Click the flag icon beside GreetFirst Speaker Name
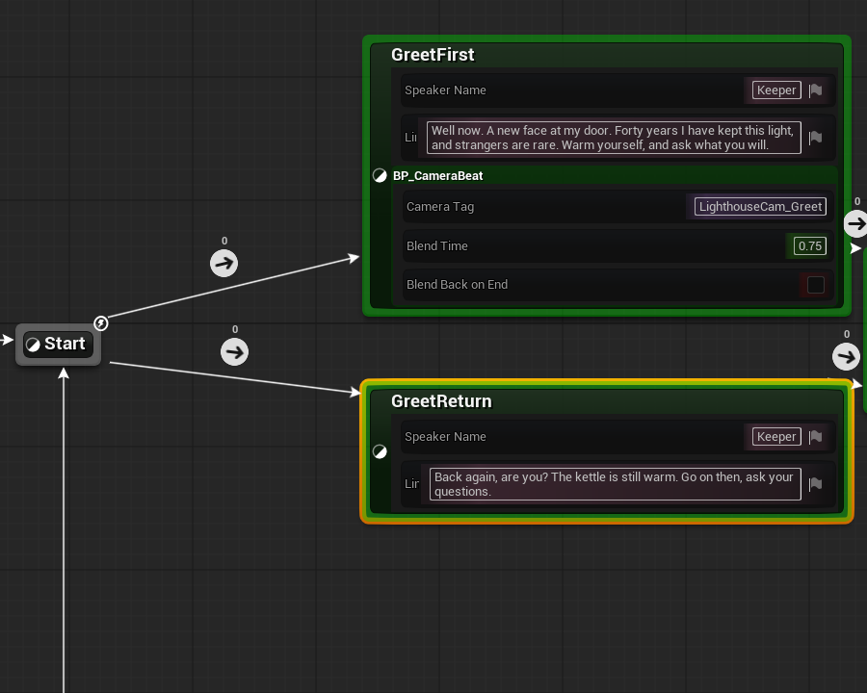 pos(816,90)
